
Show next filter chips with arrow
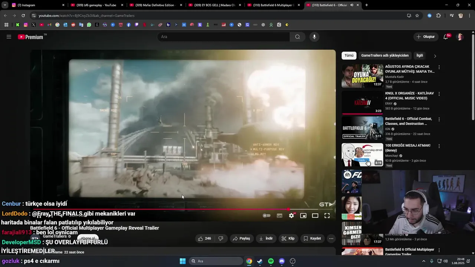[x=435, y=56]
